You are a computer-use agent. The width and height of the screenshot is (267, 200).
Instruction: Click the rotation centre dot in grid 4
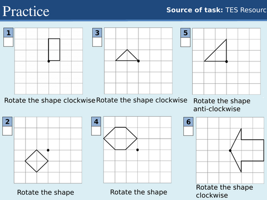pyautogui.click(x=137, y=150)
